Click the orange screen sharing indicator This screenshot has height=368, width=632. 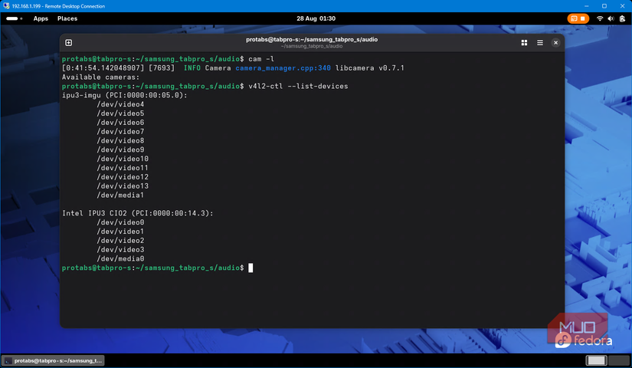point(578,18)
